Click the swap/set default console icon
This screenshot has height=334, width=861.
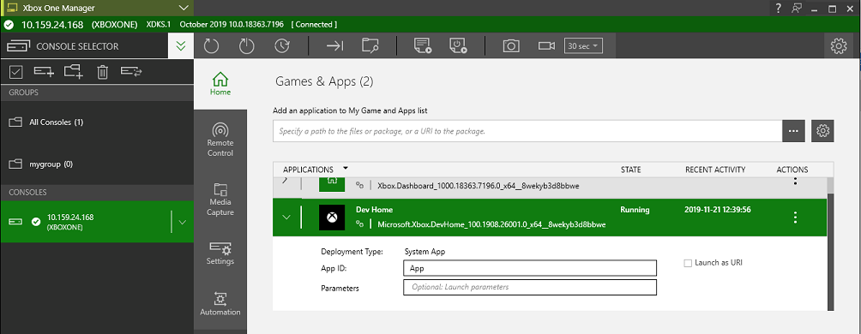pyautogui.click(x=132, y=71)
